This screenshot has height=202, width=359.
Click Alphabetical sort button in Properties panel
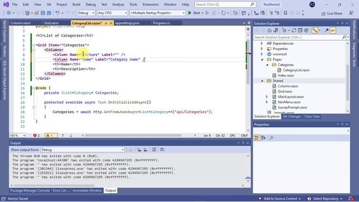(263, 137)
